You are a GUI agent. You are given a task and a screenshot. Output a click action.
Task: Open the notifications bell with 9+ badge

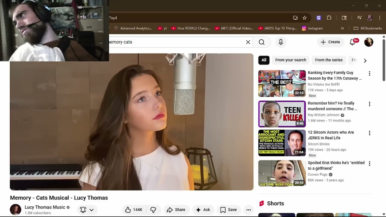pyautogui.click(x=353, y=42)
